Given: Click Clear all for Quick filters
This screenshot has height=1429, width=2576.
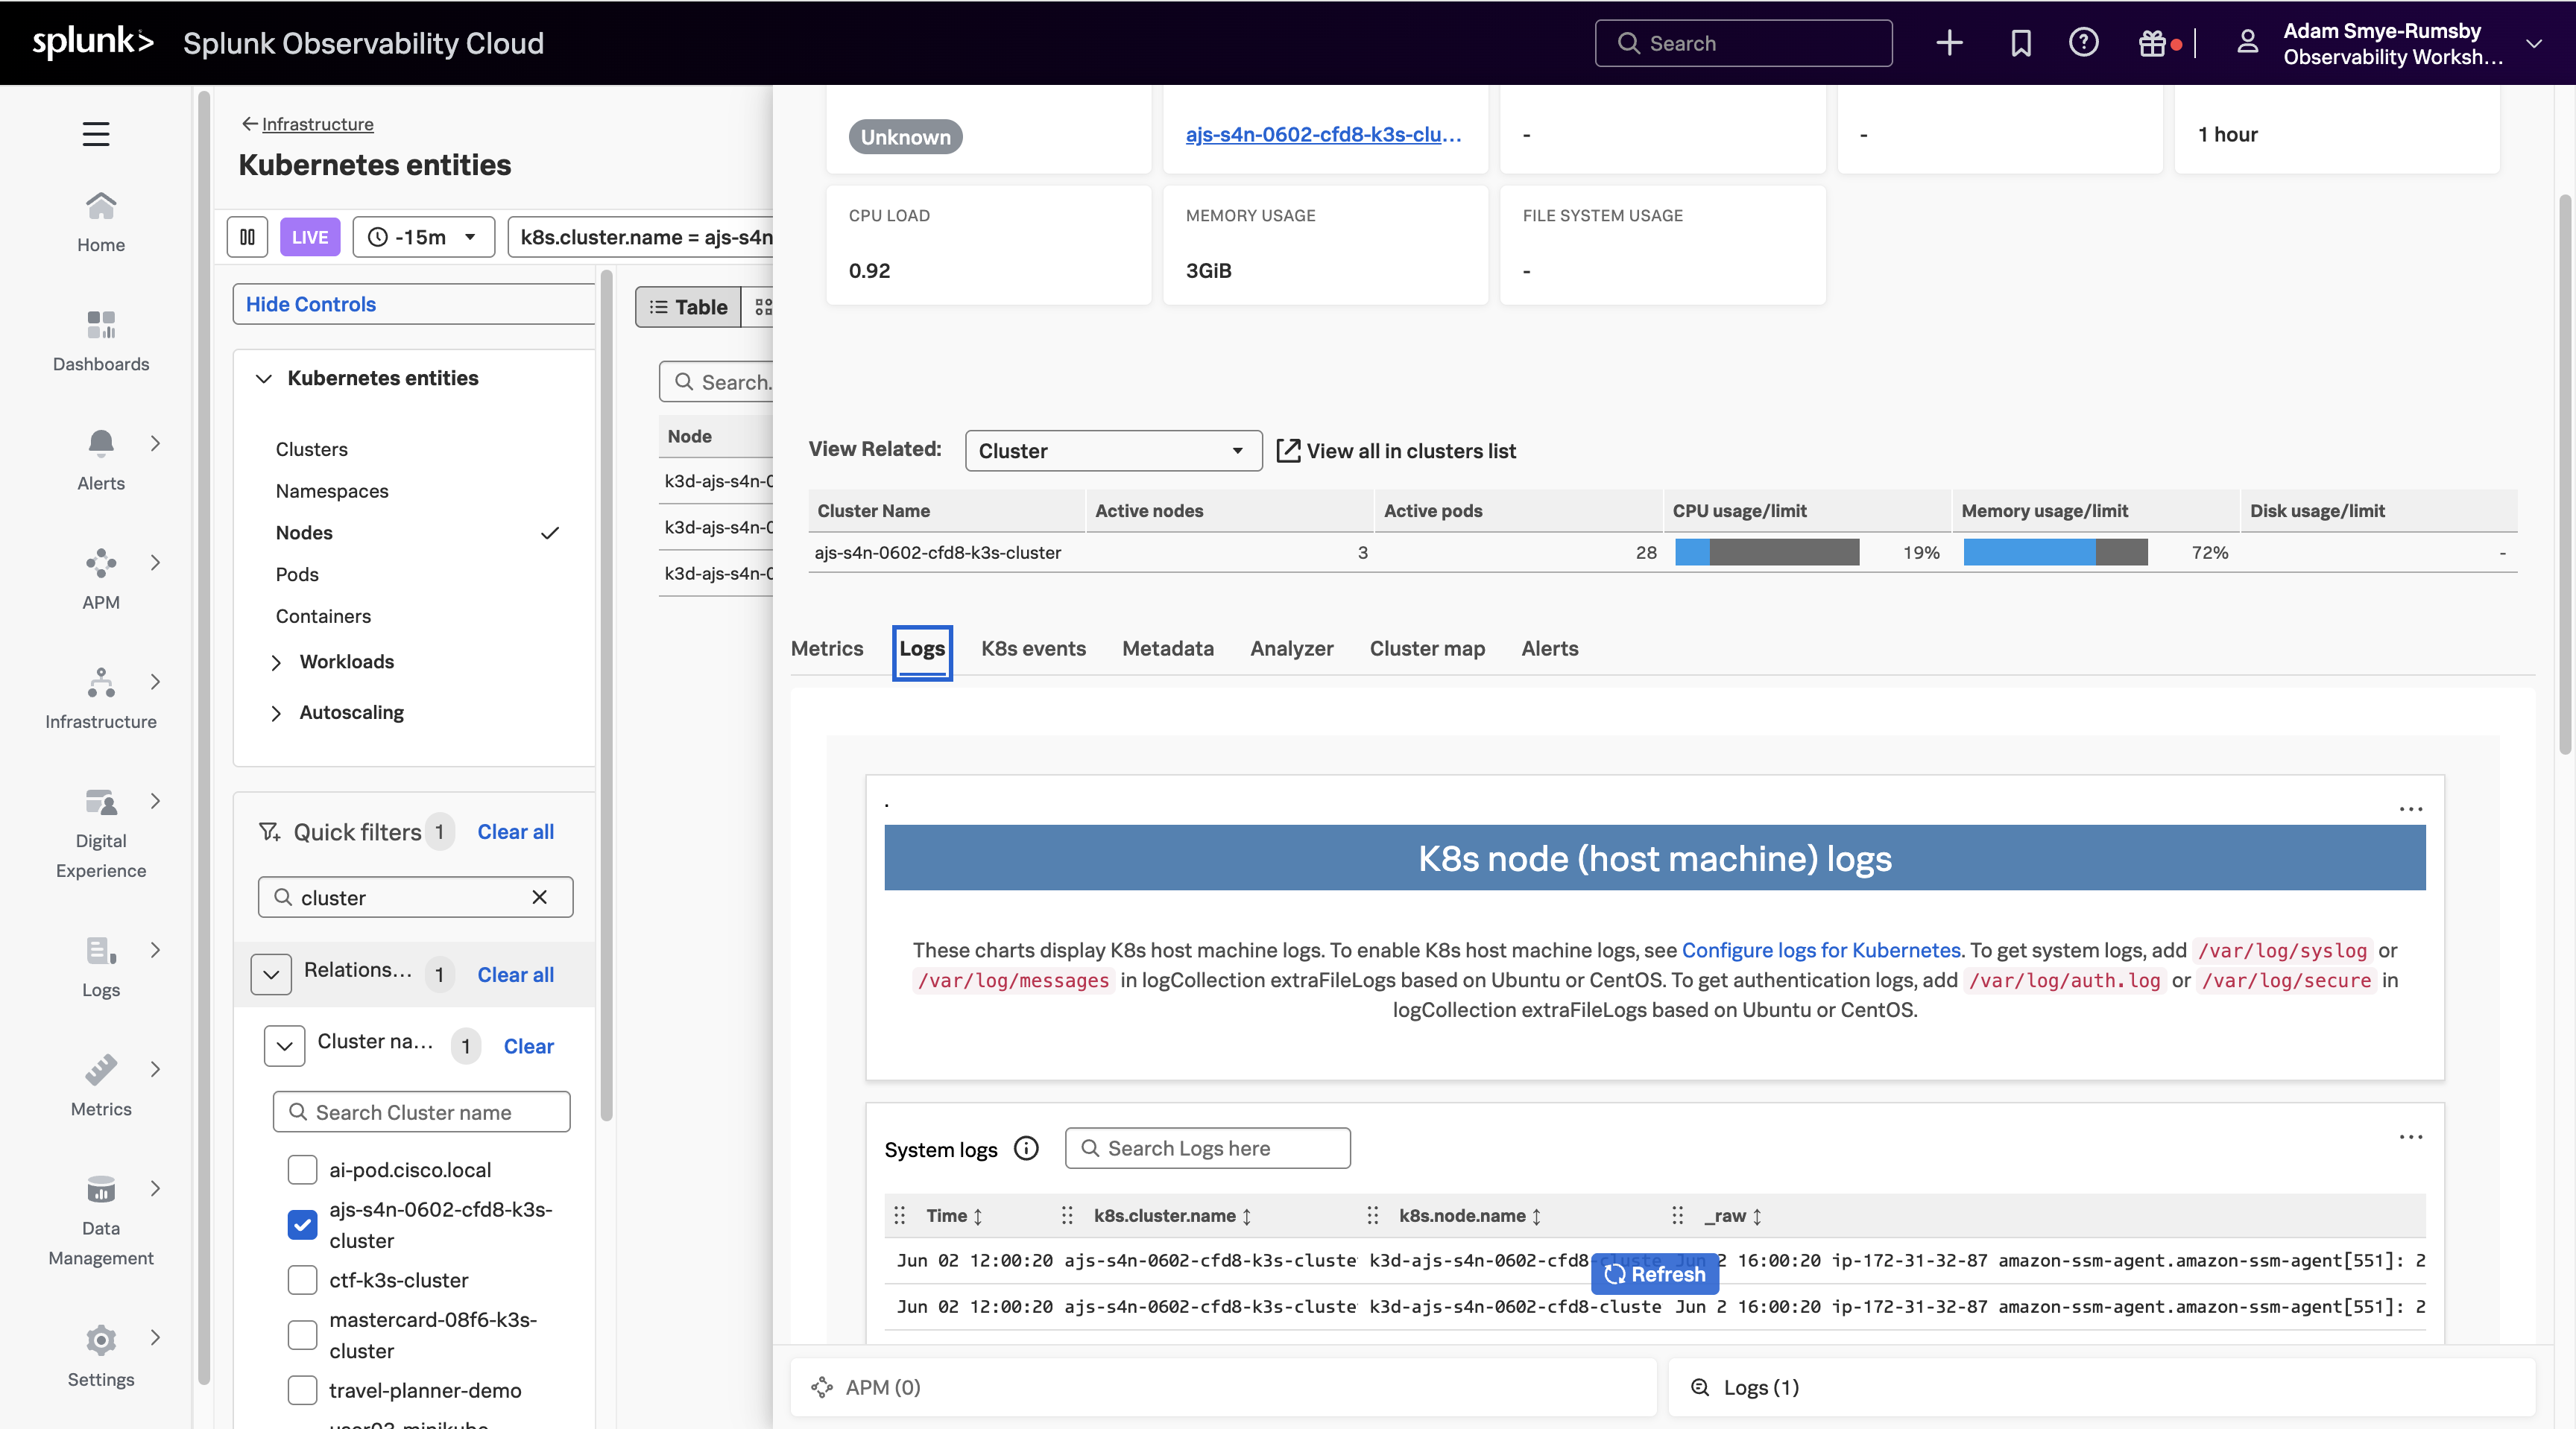Looking at the screenshot, I should tap(515, 831).
